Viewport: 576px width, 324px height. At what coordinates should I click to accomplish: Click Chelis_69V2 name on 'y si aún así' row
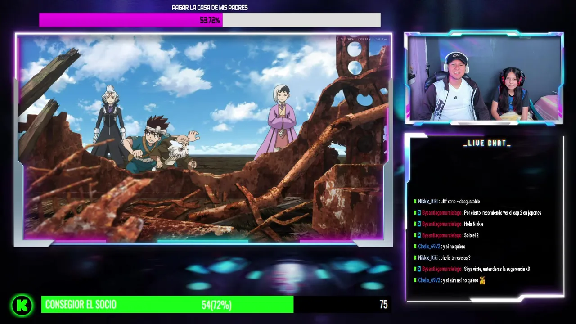tap(429, 280)
